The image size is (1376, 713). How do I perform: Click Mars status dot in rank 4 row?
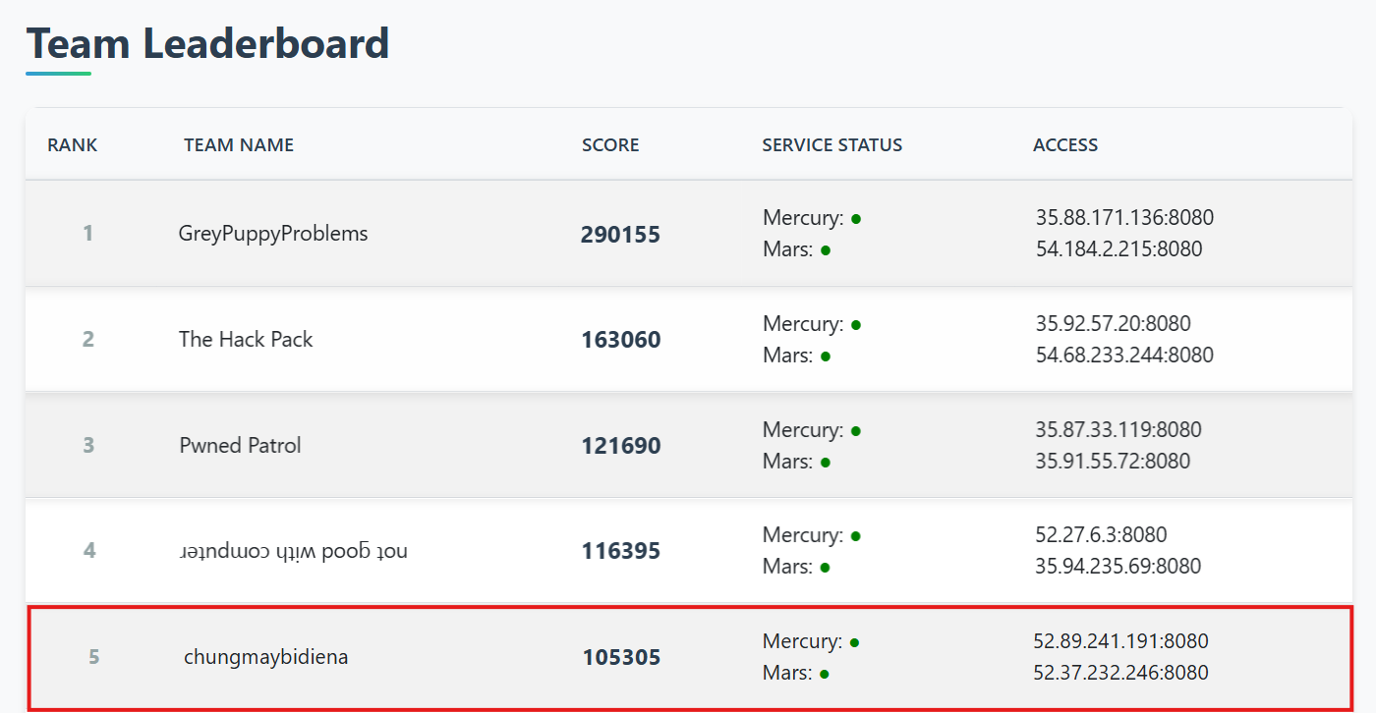click(x=826, y=568)
